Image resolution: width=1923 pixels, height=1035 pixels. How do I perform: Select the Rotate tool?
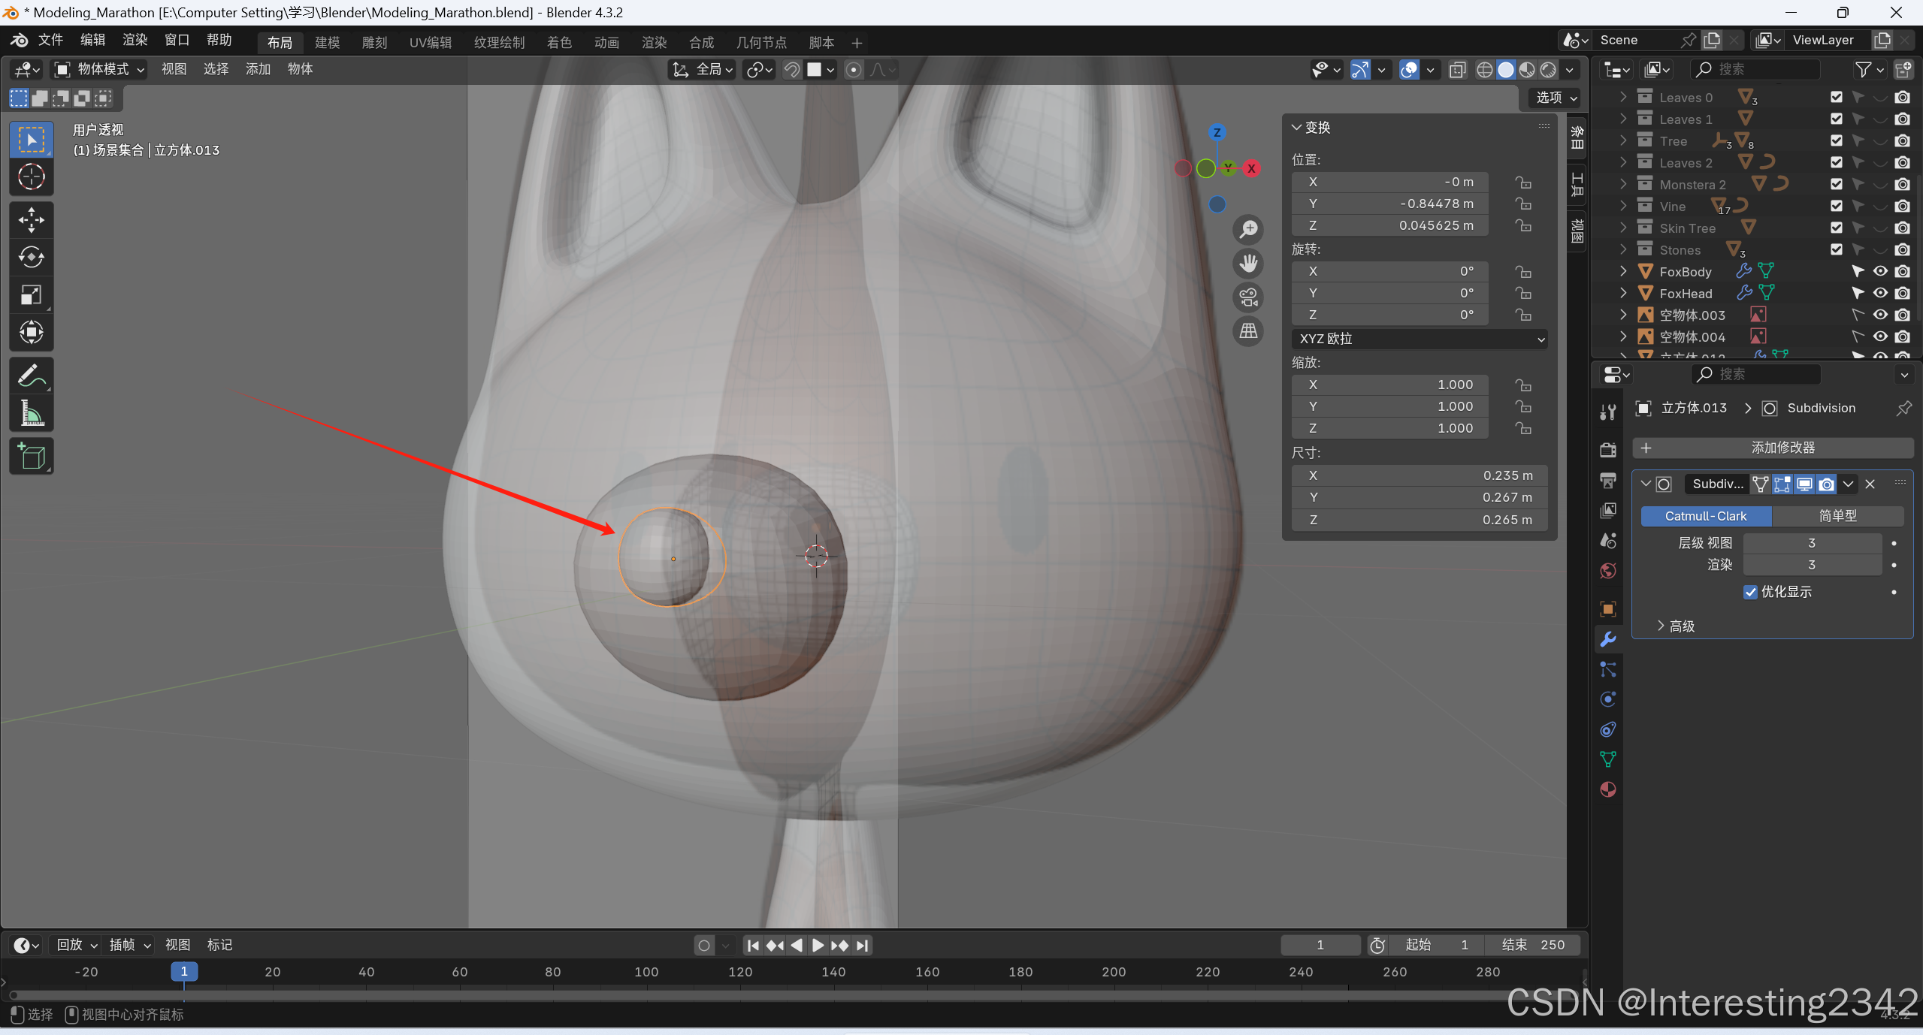tap(31, 258)
